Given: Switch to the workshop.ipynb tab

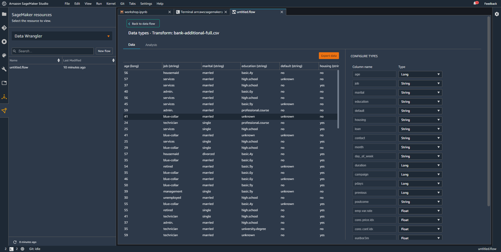Looking at the screenshot, I should tap(146, 12).
